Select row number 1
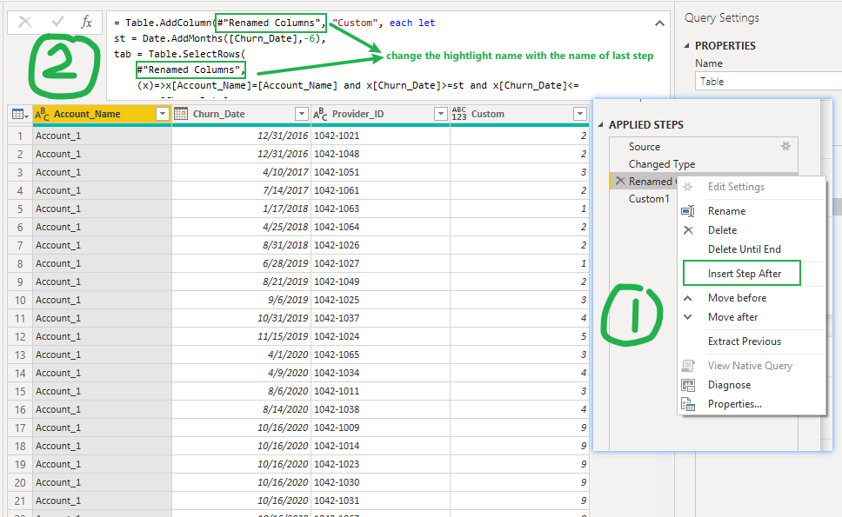This screenshot has width=842, height=517. 20,136
